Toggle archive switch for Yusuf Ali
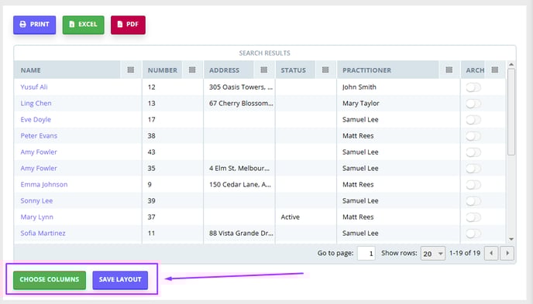Screen dimensions: 533x304 tap(473, 87)
